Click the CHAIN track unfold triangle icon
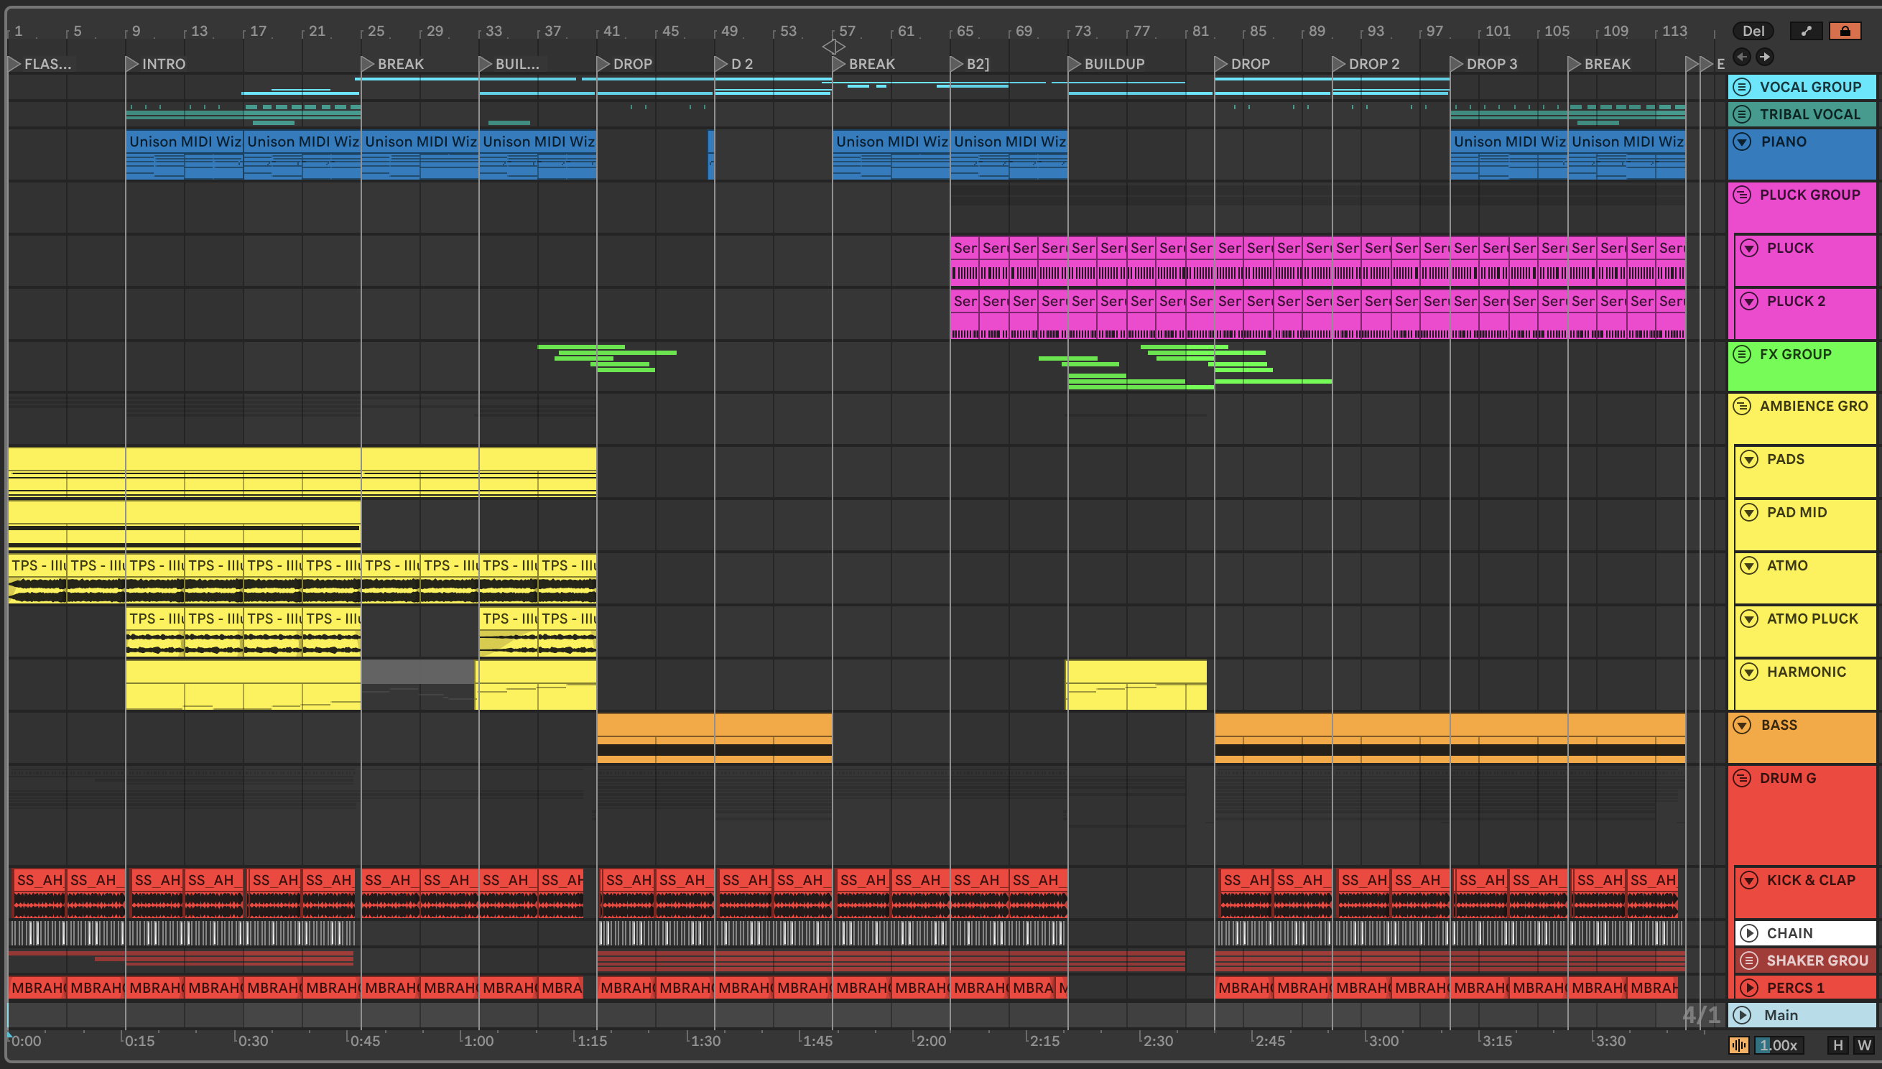The image size is (1882, 1069). [1749, 933]
